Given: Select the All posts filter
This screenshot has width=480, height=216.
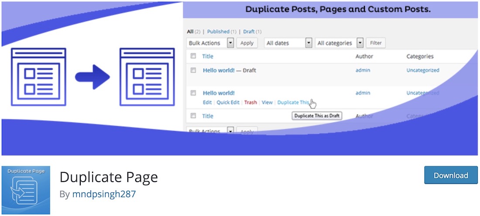Looking at the screenshot, I should click(x=190, y=31).
